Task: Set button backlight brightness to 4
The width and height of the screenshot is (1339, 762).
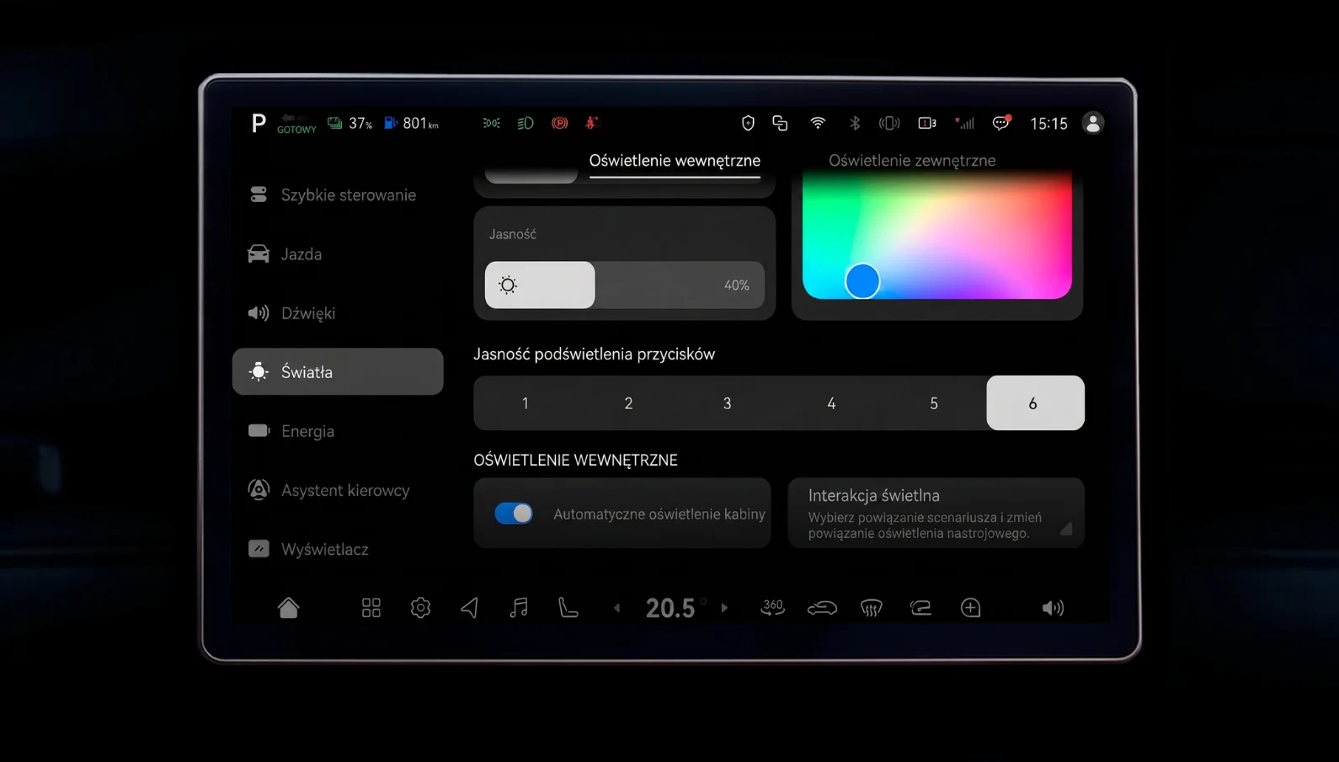Action: click(831, 403)
